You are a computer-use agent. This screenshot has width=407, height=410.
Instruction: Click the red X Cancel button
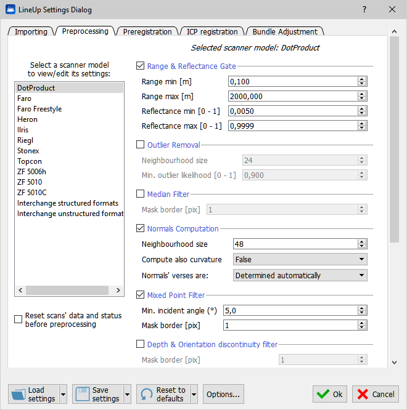point(376,394)
